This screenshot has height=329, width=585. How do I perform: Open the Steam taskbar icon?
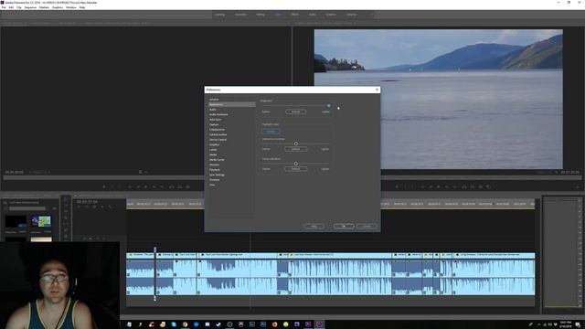[218, 324]
